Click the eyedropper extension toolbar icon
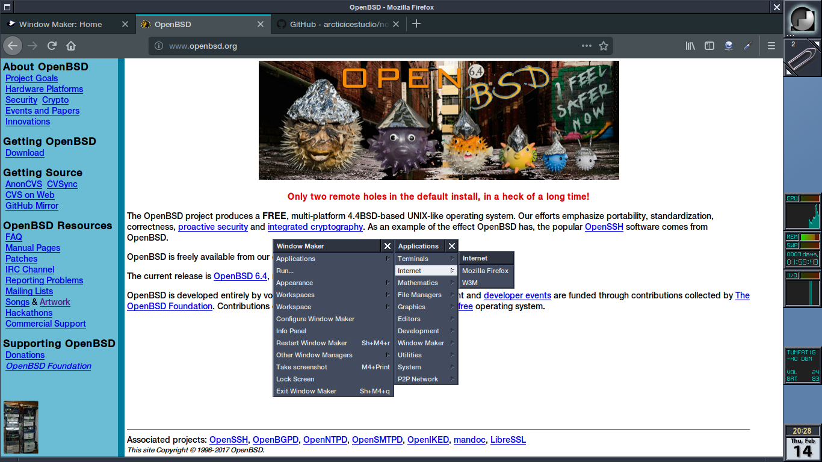The image size is (822, 462). pos(748,46)
